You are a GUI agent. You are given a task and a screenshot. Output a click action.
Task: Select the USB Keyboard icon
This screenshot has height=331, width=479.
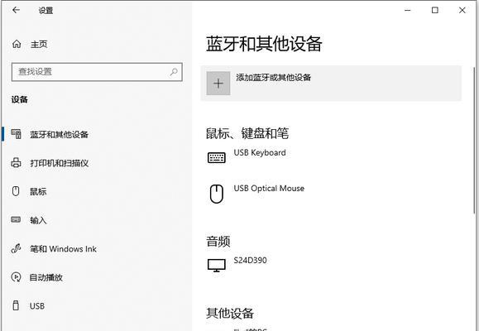(217, 158)
